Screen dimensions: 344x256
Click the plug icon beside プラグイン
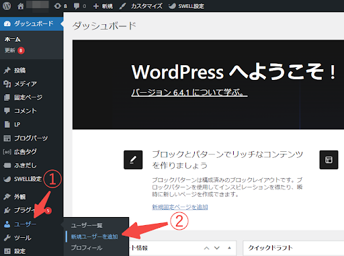[x=7, y=210]
